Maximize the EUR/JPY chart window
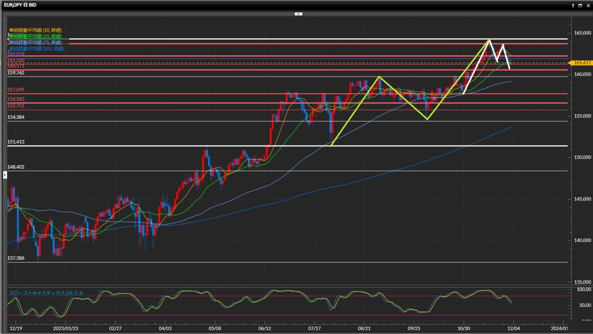593x334 pixels. click(580, 6)
